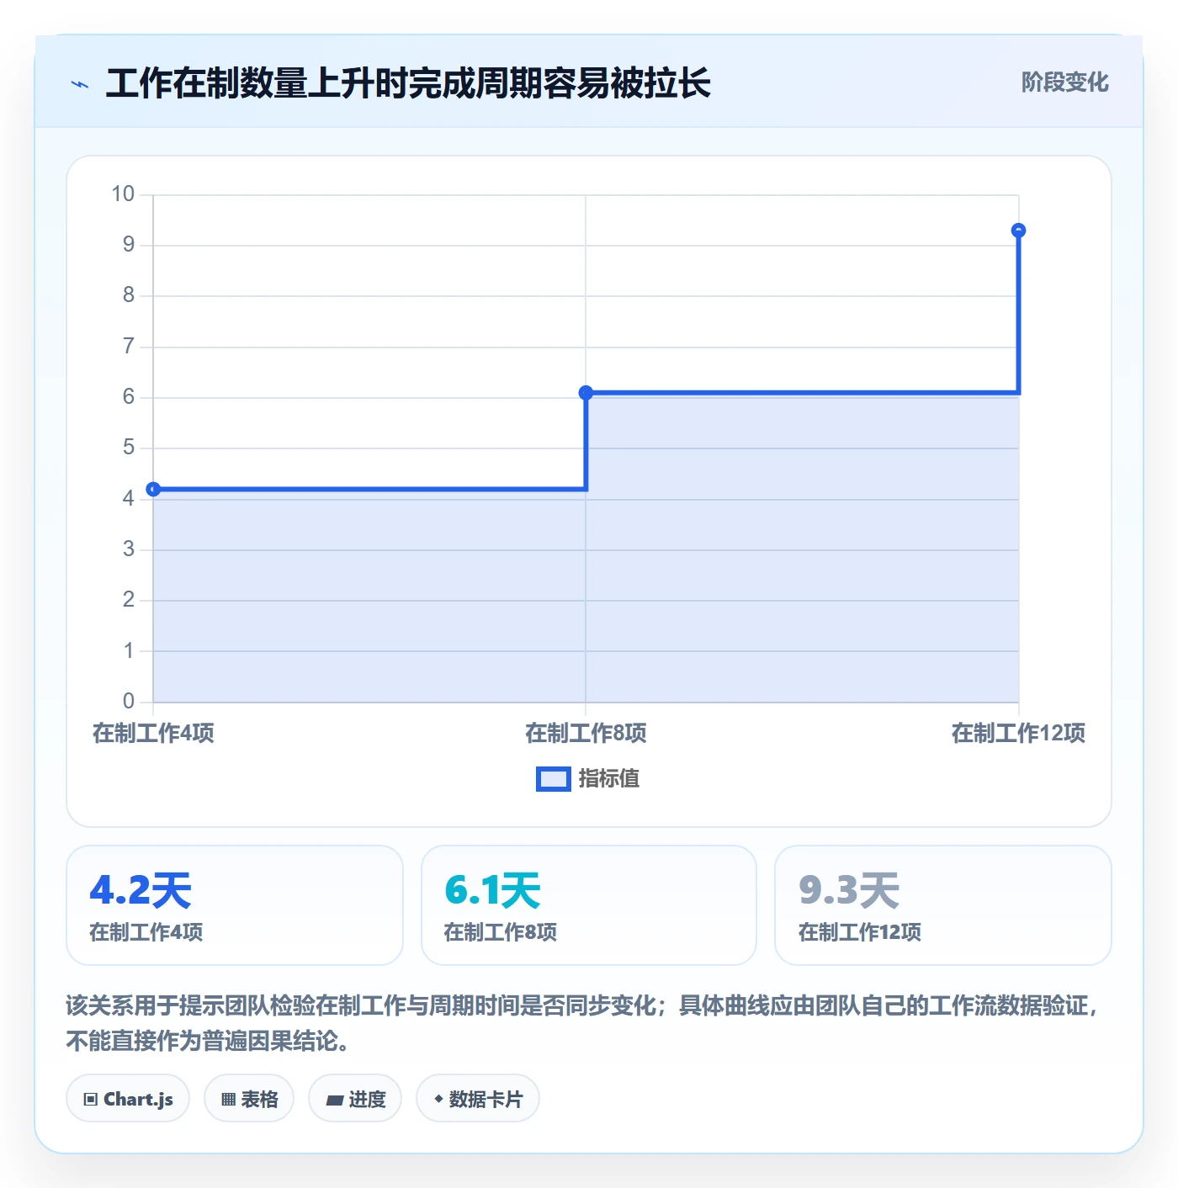Click the x-axis label 在制工作8项
1178x1188 pixels.
[x=586, y=733]
